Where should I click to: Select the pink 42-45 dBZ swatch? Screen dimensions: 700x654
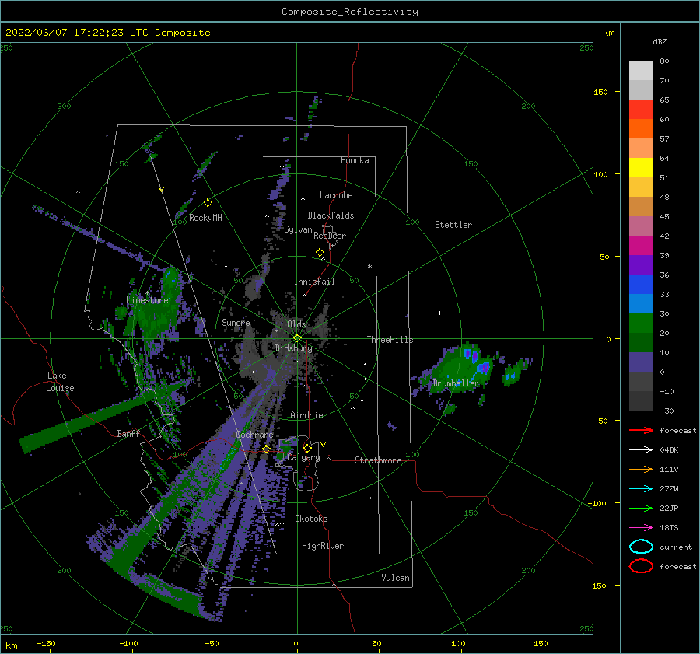click(x=641, y=226)
